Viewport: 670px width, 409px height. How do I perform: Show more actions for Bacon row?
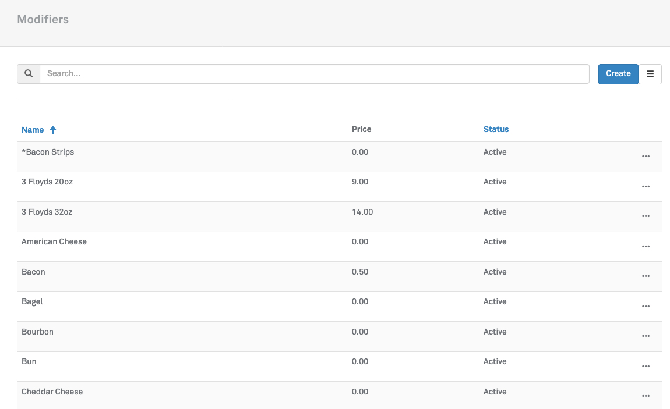646,276
